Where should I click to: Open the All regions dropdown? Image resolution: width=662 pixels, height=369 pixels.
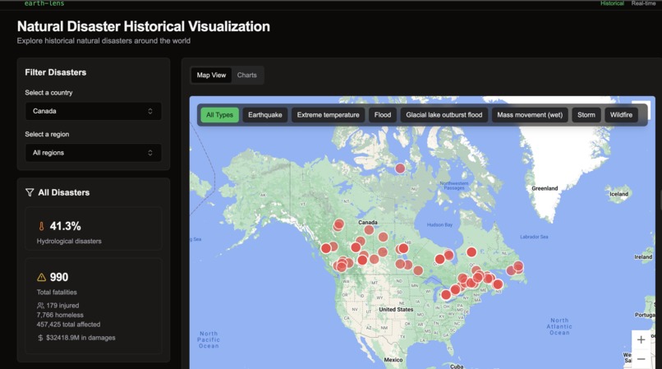94,153
